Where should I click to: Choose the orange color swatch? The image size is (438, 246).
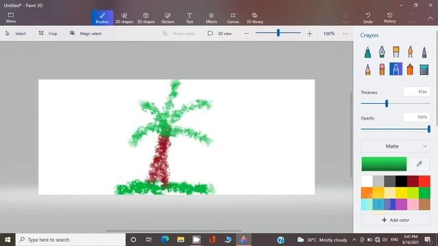click(367, 193)
